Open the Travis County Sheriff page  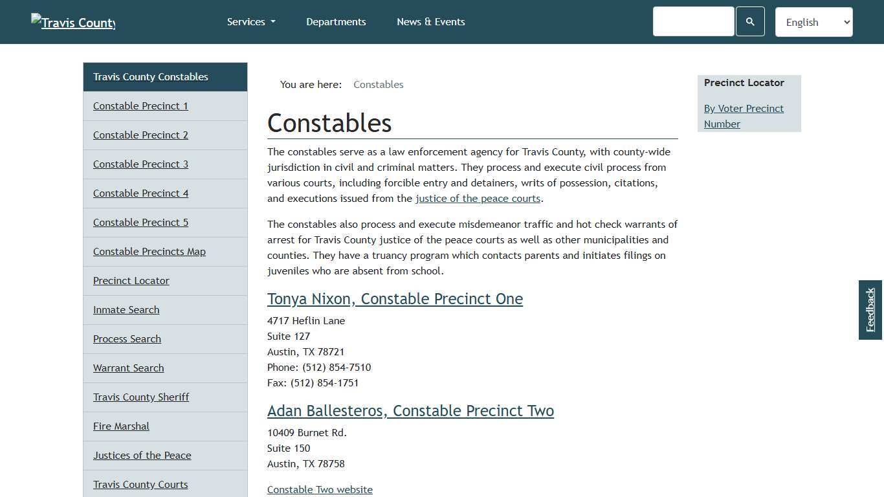click(x=141, y=397)
